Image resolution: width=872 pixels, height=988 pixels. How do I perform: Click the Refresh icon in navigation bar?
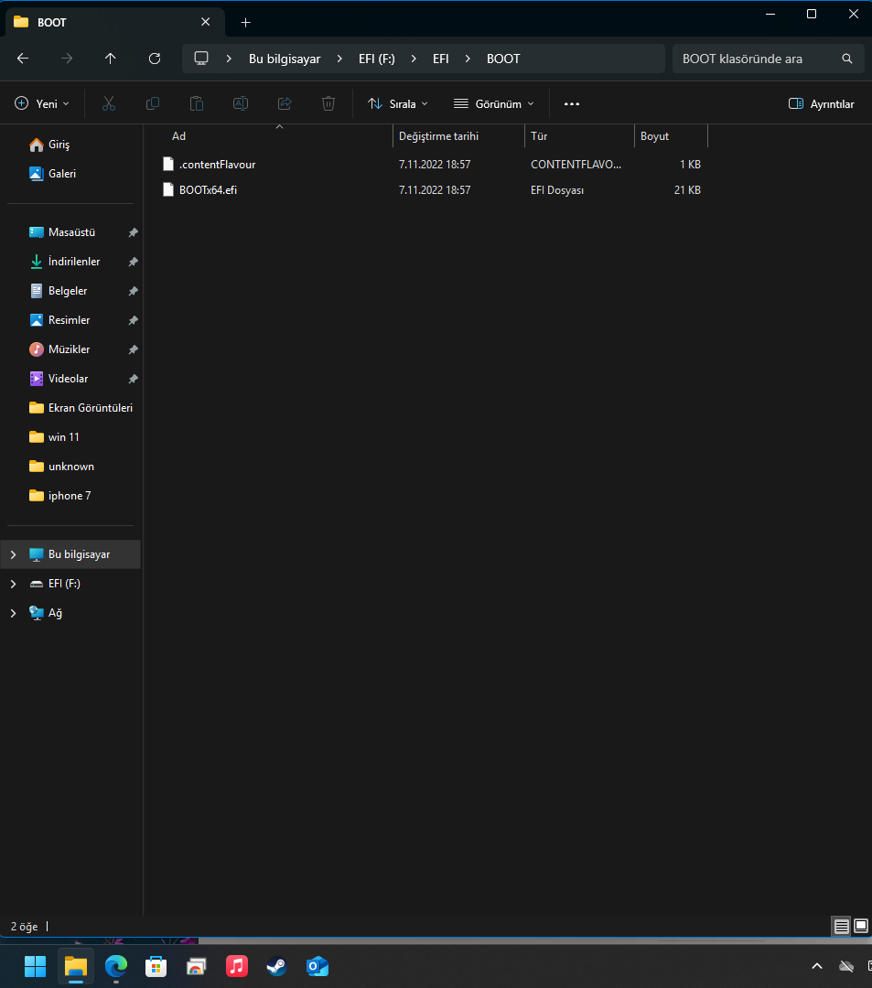(155, 59)
